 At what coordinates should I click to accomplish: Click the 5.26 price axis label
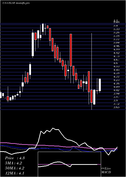point(116,33)
